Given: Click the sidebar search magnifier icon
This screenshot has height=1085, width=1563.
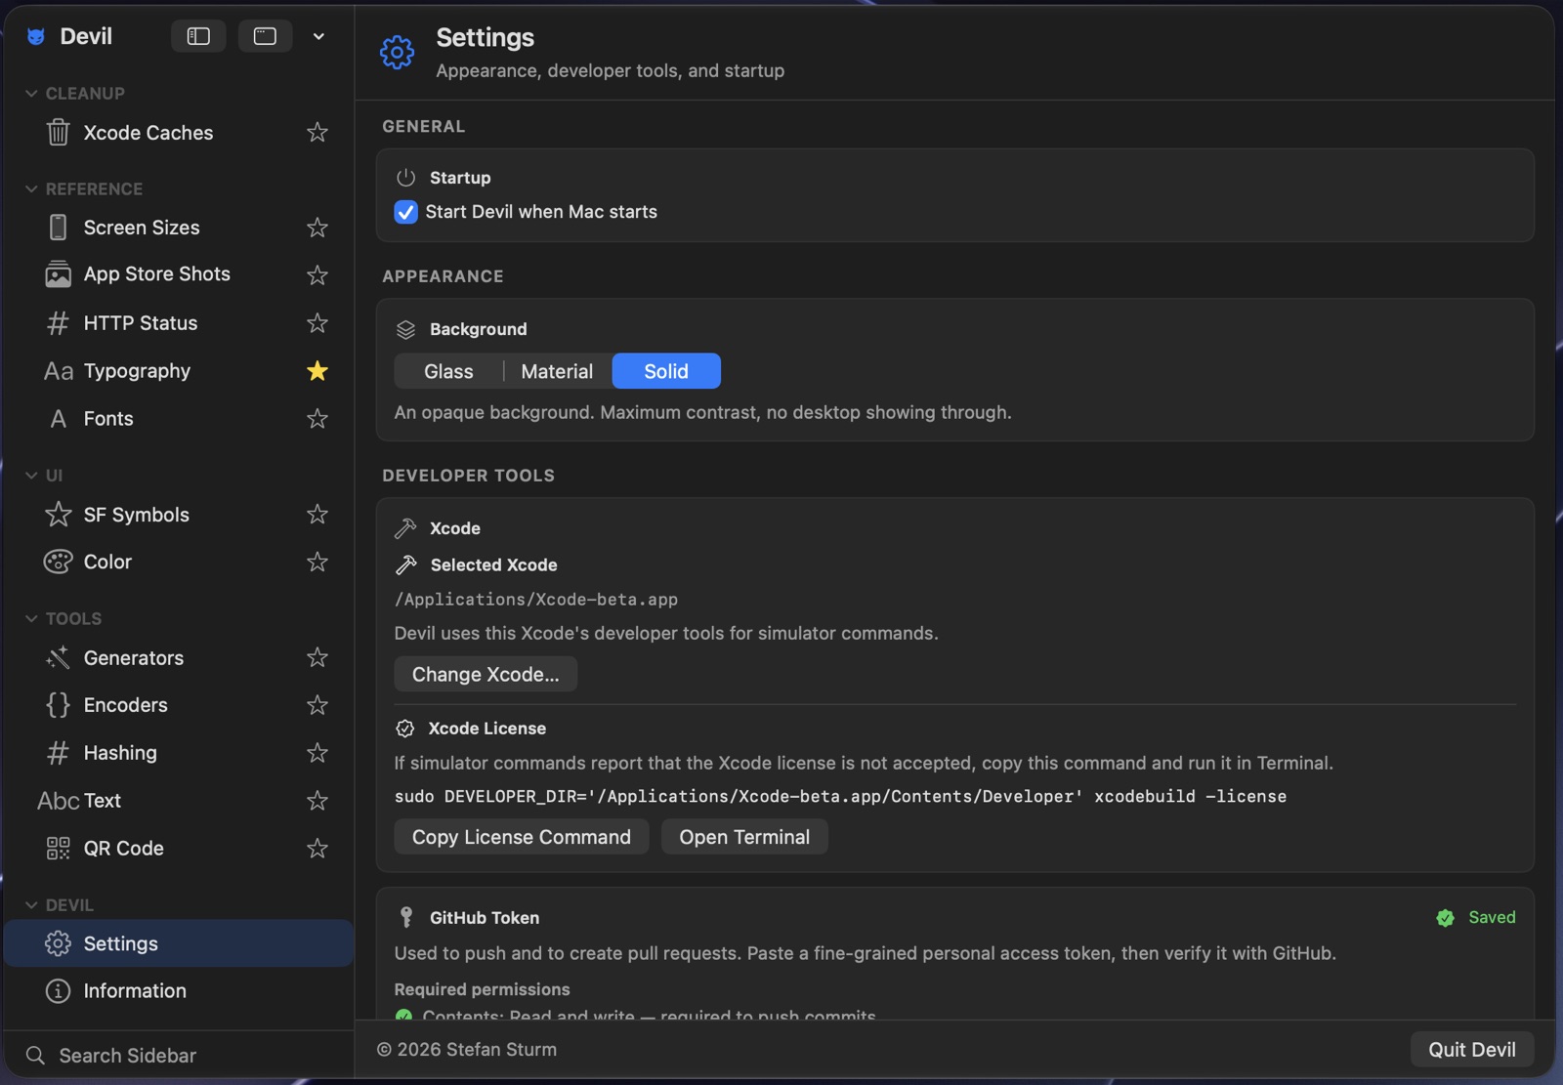Looking at the screenshot, I should click(35, 1056).
